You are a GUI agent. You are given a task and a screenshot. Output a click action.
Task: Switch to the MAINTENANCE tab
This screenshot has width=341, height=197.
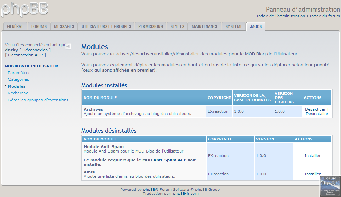coord(205,26)
